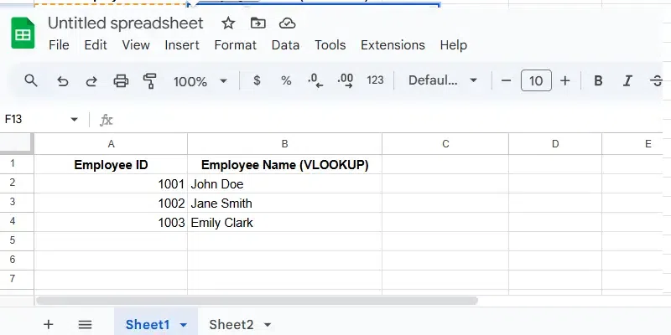
Task: Open Sheet2 tab options arrow
Action: click(267, 325)
